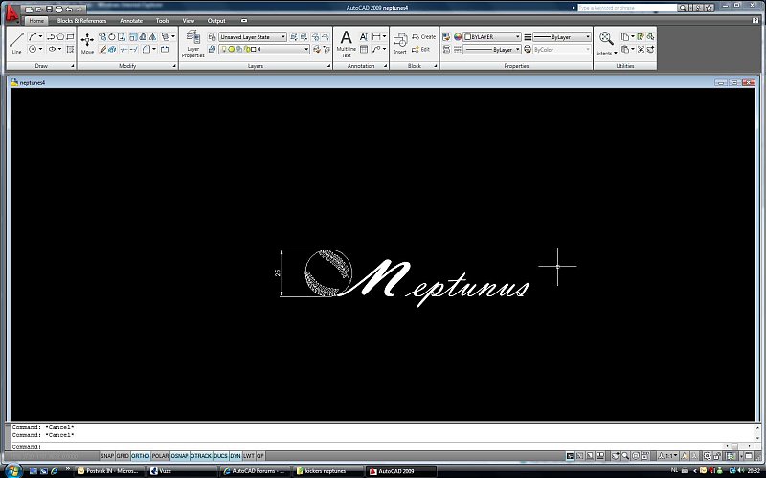Select the Move tool
The image size is (766, 478).
pyautogui.click(x=87, y=43)
